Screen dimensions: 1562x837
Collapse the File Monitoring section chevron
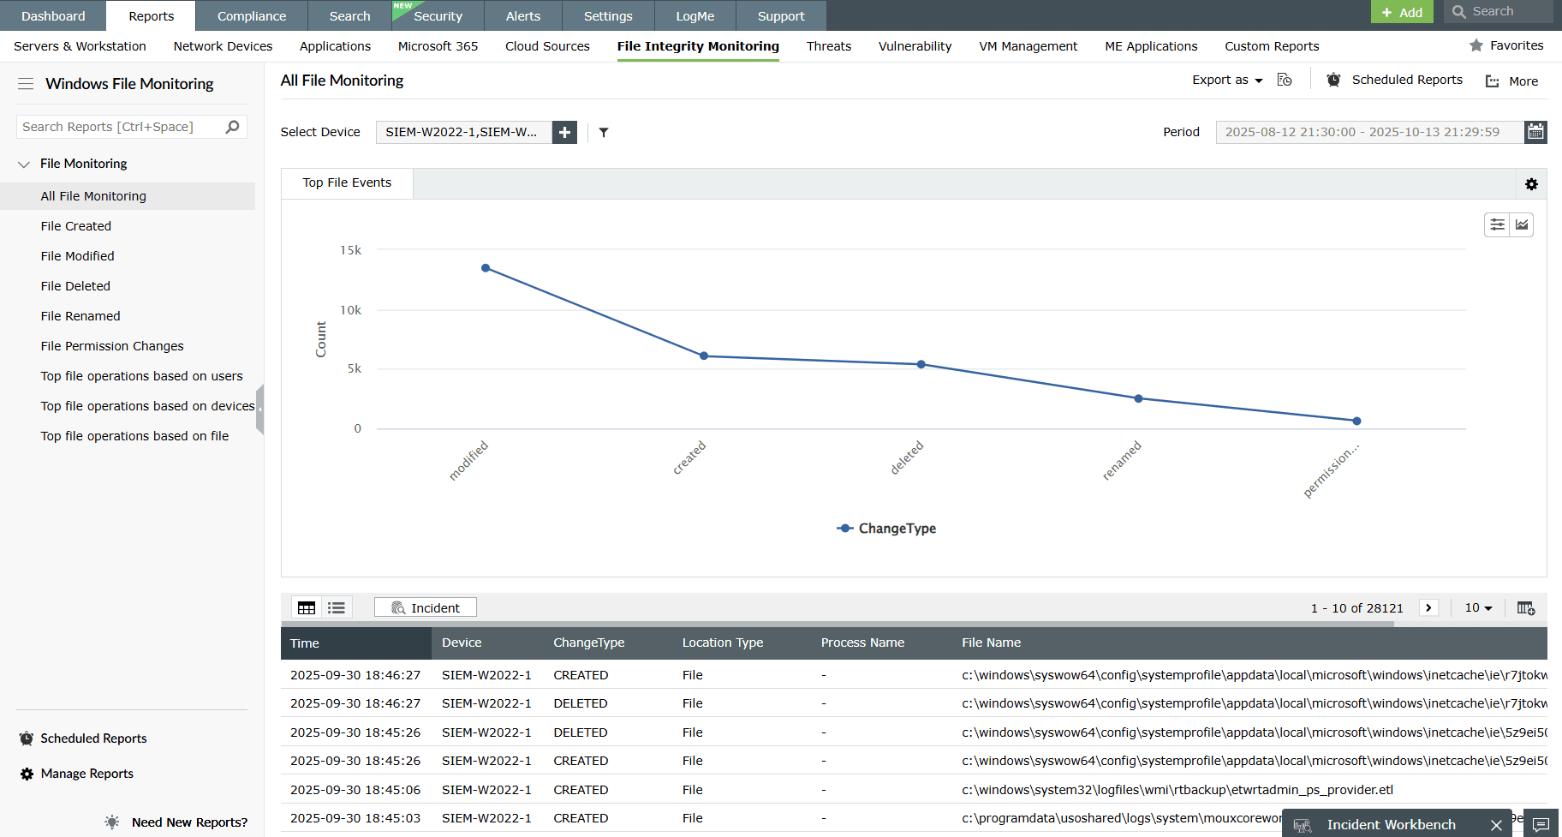point(23,164)
